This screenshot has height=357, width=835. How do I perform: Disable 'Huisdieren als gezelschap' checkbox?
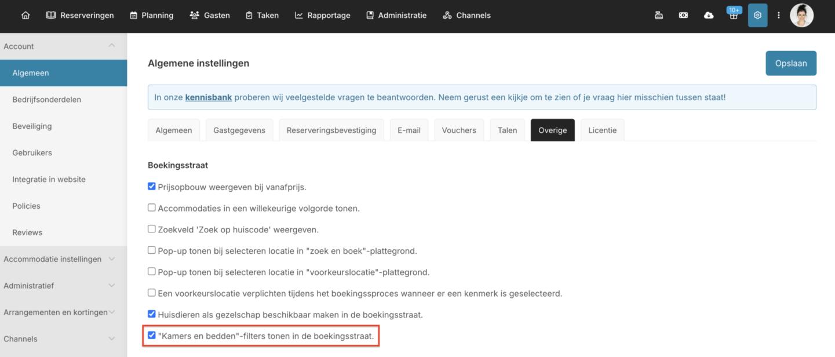pyautogui.click(x=152, y=314)
